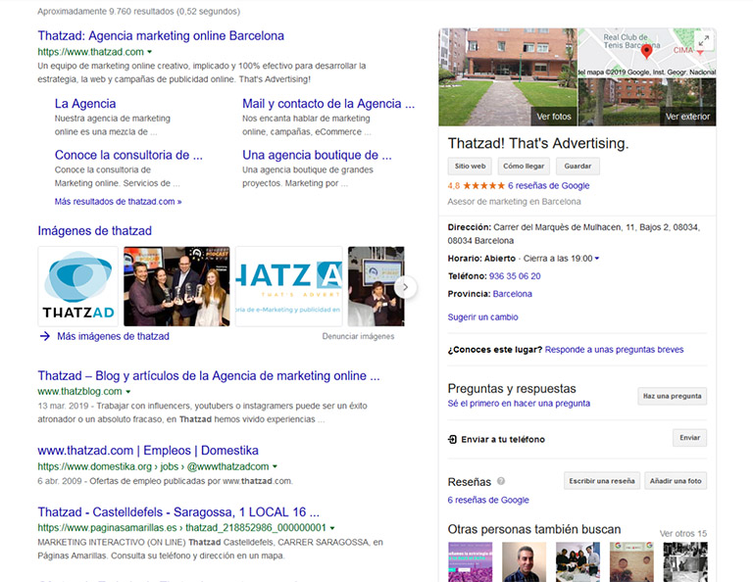Image resolution: width=753 pixels, height=582 pixels.
Task: Click the reviews help question mark icon
Action: [501, 482]
